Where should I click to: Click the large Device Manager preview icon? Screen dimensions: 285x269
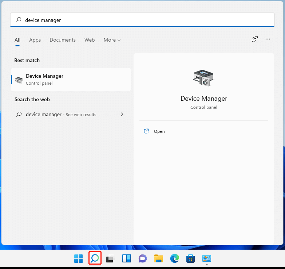click(203, 78)
